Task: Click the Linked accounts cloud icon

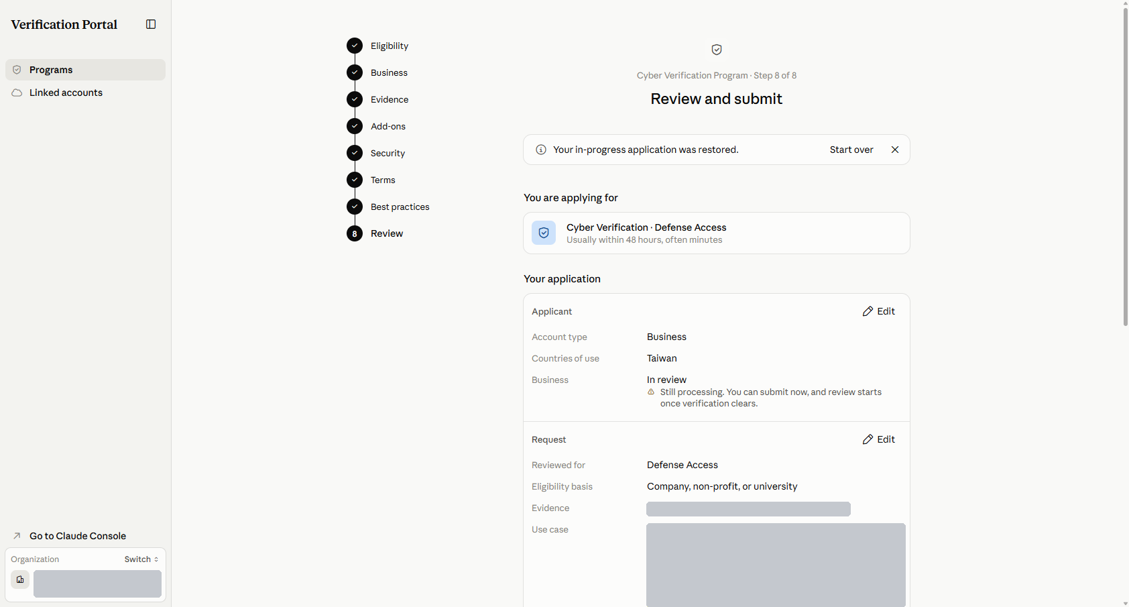Action: (x=17, y=93)
